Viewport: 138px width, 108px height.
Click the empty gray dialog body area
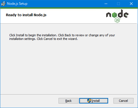pyautogui.click(x=69, y=67)
